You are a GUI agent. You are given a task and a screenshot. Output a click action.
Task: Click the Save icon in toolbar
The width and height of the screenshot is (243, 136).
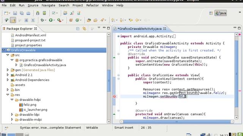[x=15, y=13]
